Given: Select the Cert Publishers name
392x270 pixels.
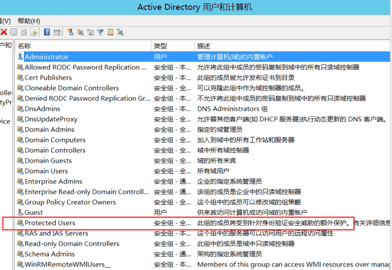Looking at the screenshot, I should (48, 78).
